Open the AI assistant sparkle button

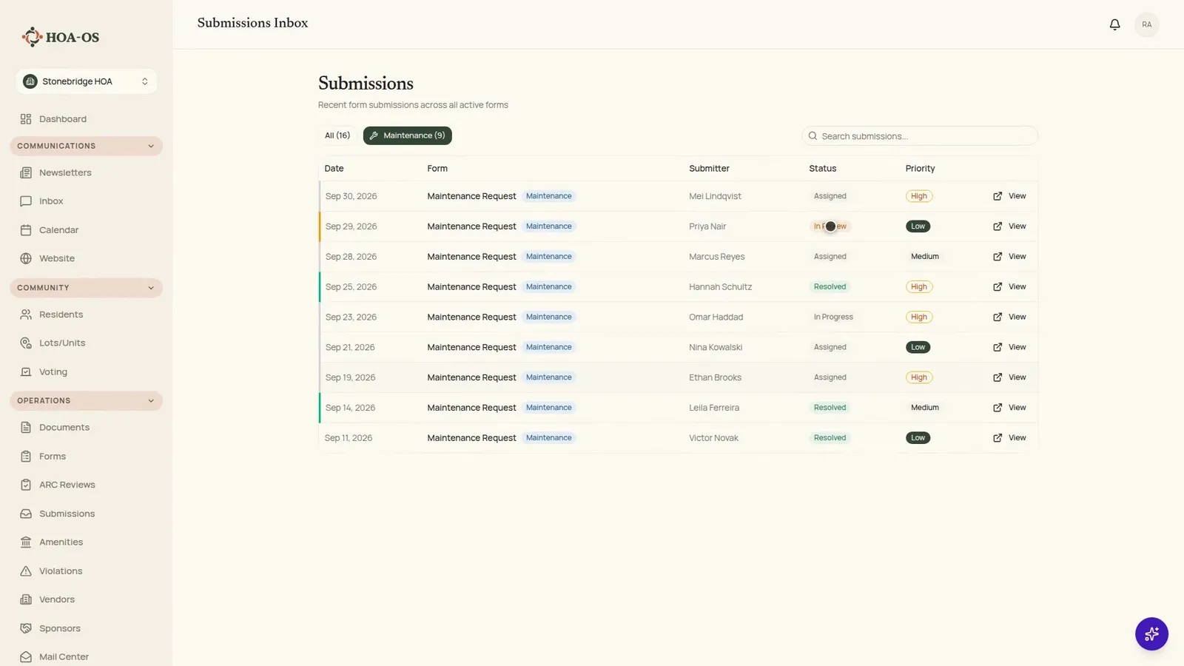tap(1151, 634)
